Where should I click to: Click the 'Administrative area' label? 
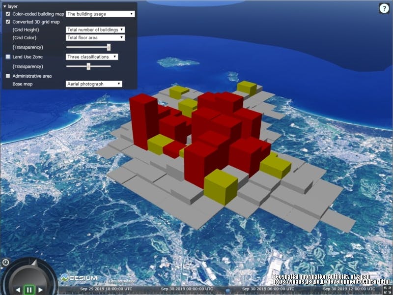click(32, 76)
